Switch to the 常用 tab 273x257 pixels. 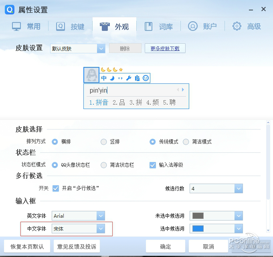26,26
